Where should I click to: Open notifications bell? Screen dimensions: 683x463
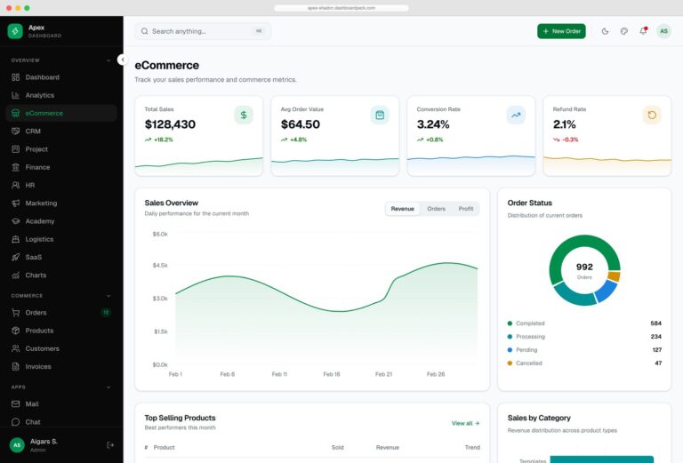coord(643,31)
